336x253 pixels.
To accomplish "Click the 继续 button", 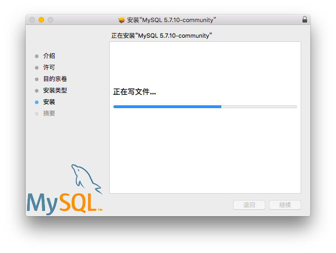I will click(x=285, y=205).
